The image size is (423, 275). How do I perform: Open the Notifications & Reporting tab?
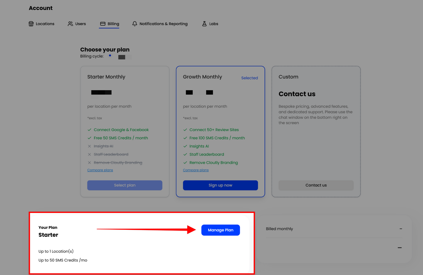pos(163,24)
